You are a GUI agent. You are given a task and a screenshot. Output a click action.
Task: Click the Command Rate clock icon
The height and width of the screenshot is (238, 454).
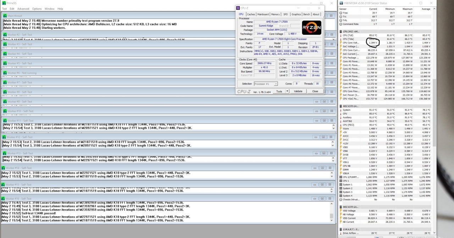click(341, 24)
